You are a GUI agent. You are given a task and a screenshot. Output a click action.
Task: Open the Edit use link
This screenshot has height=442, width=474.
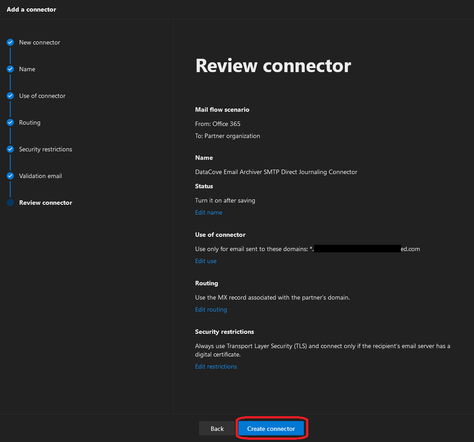coord(206,261)
